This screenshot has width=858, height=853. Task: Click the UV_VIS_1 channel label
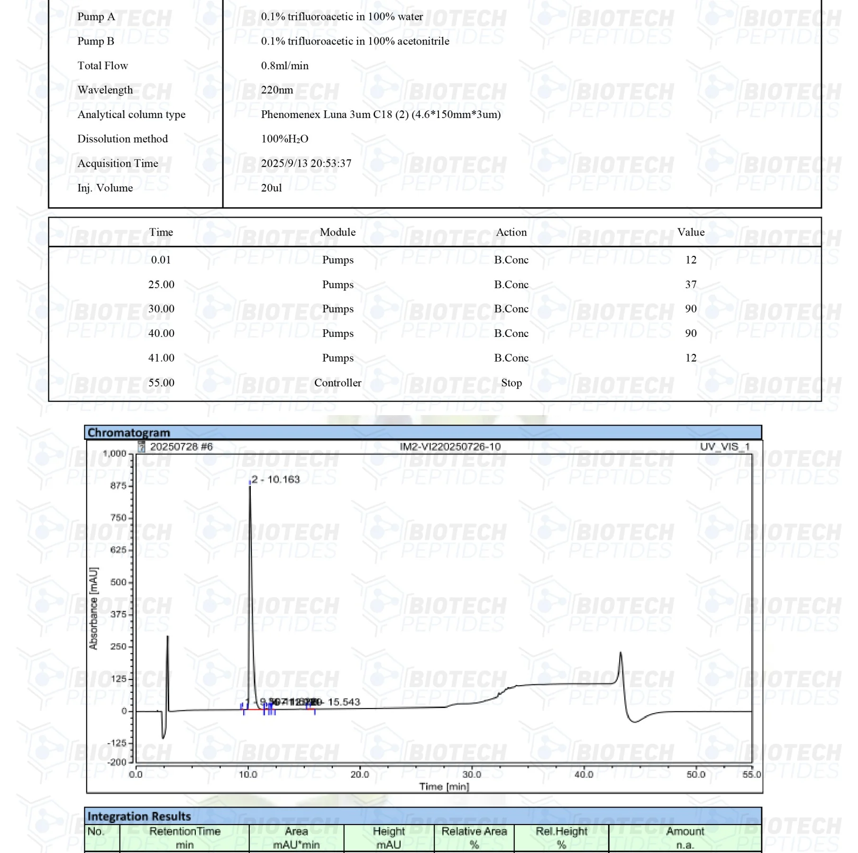(725, 446)
